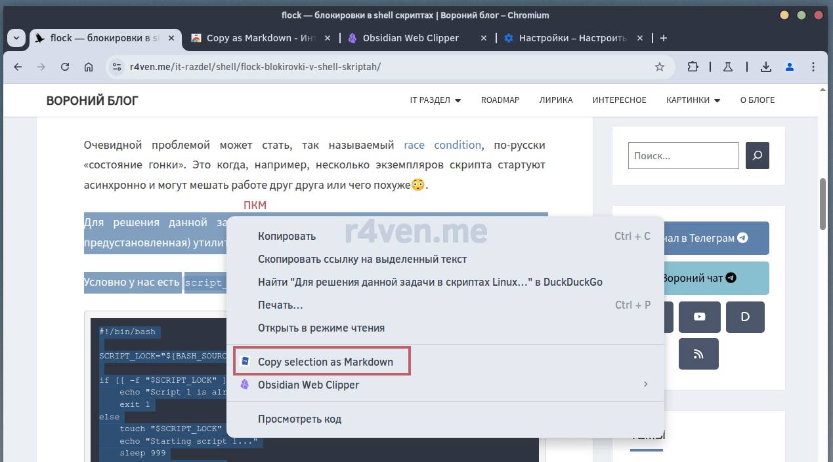Expand the IT РАЗДЕЛ dropdown menu
The image size is (833, 462).
tap(435, 100)
